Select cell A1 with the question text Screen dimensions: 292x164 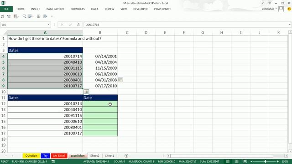(x=45, y=38)
